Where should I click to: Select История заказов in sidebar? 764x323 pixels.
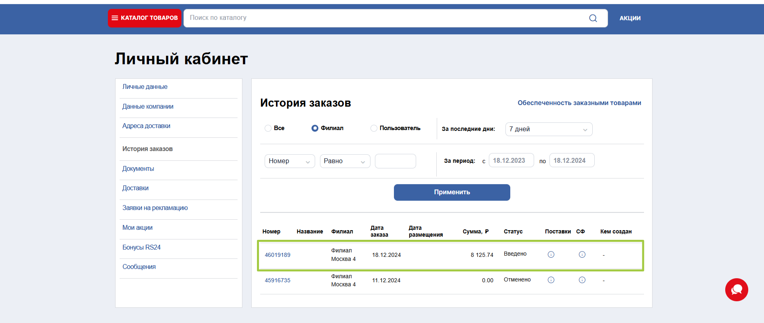pos(147,149)
